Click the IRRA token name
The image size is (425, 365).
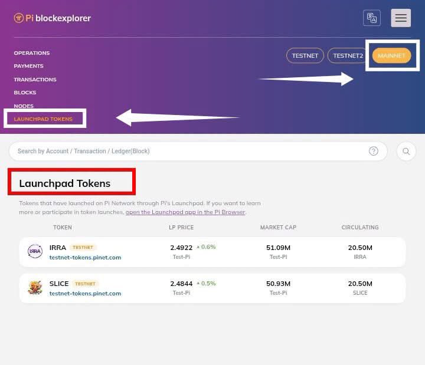pyautogui.click(x=58, y=248)
